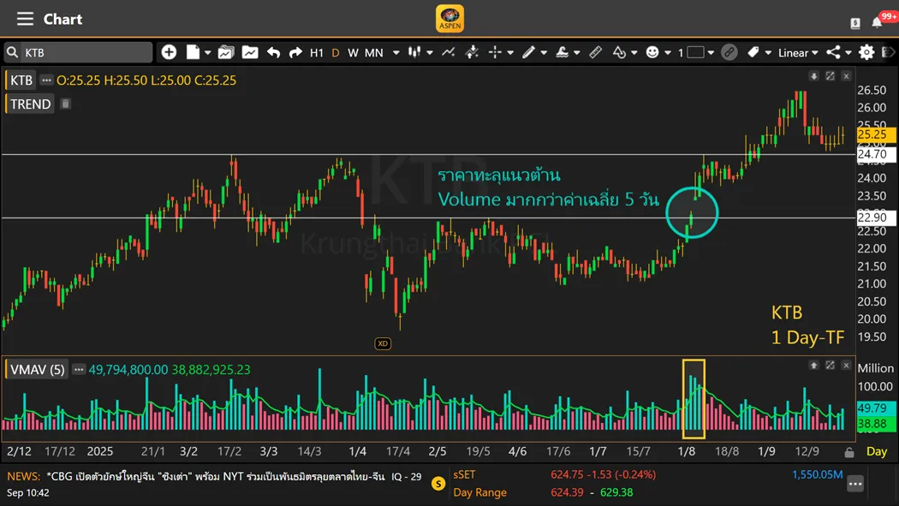Undo the last chart action

pyautogui.click(x=273, y=52)
